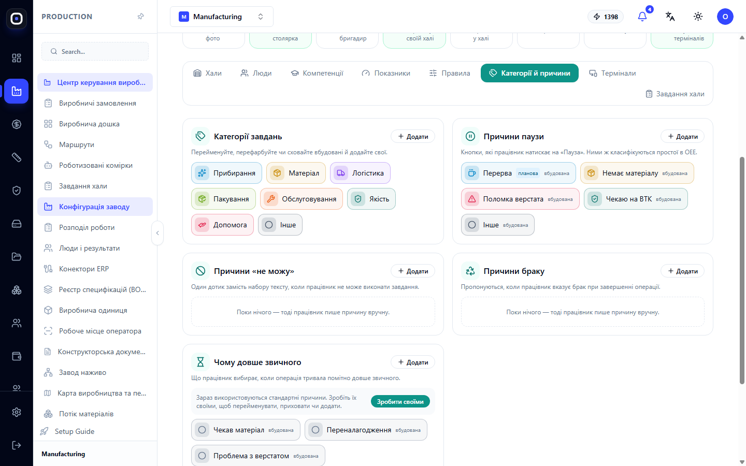Screen dimensions: 746x466
Task: Open the wallet icon in left rail
Action: click(17, 356)
